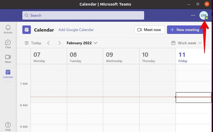
Task: Expand the February 2022 month picker
Action: click(x=82, y=43)
